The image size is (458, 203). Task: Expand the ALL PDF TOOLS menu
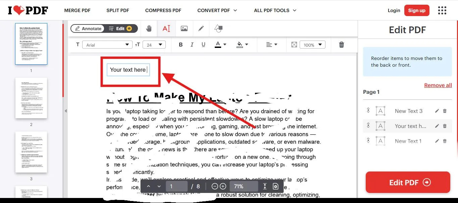coord(275,10)
